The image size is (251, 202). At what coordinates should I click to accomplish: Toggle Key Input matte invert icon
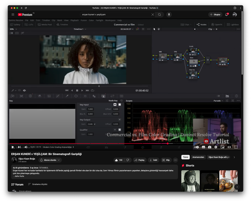point(115,105)
